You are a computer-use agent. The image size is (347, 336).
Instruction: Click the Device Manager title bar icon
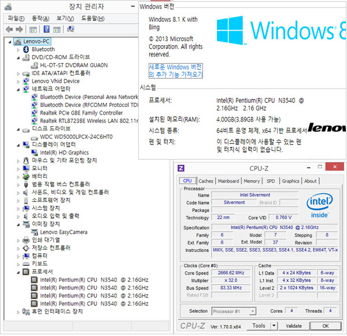pyautogui.click(x=8, y=7)
